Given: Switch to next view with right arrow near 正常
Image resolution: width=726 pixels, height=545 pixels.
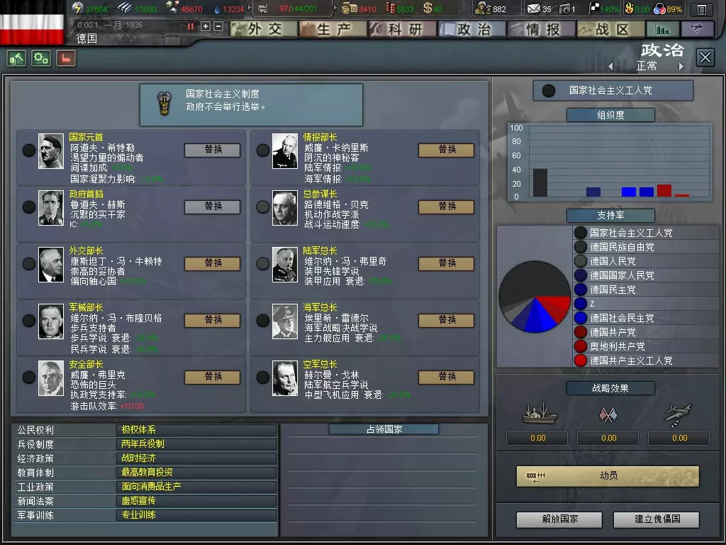Looking at the screenshot, I should click(681, 66).
